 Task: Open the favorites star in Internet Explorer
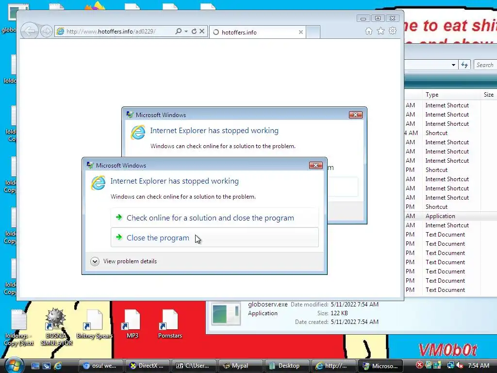coord(381,31)
